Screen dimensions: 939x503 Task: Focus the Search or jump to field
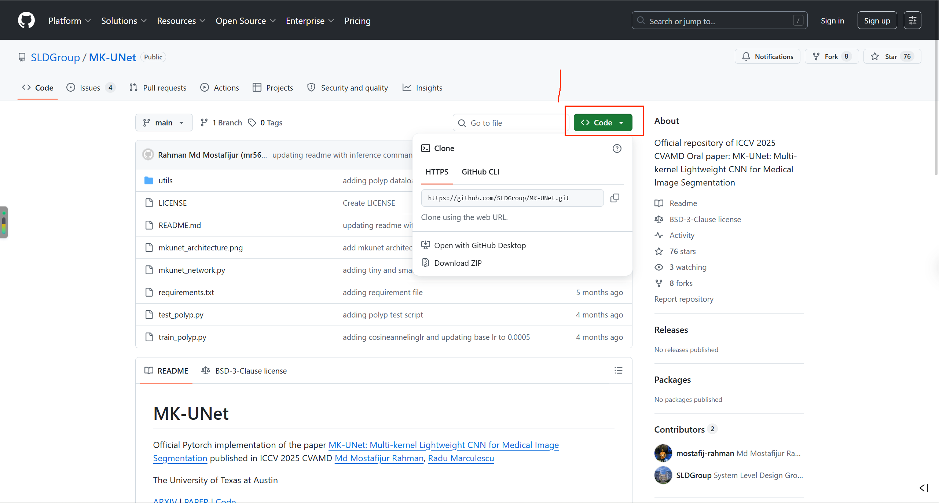pos(719,21)
